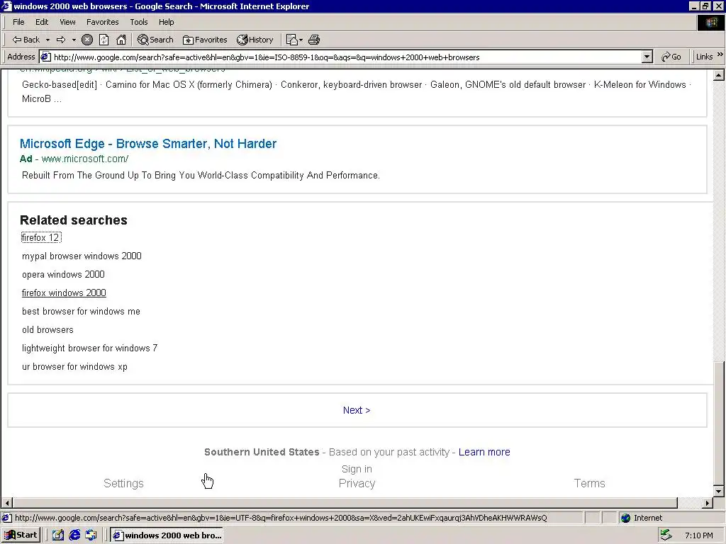Open the Settings footer link
Screen dimensions: 726x544
pos(123,483)
